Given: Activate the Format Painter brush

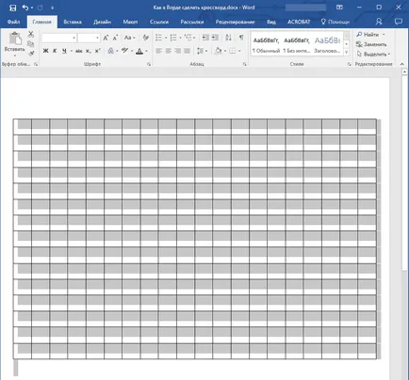Looking at the screenshot, I should point(31,54).
